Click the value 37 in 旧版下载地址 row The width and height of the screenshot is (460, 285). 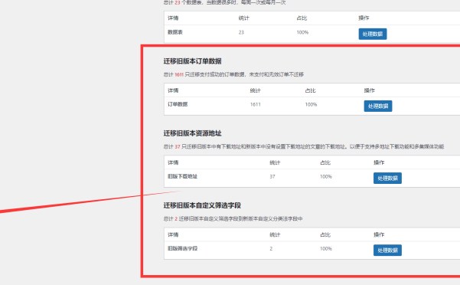[272, 177]
